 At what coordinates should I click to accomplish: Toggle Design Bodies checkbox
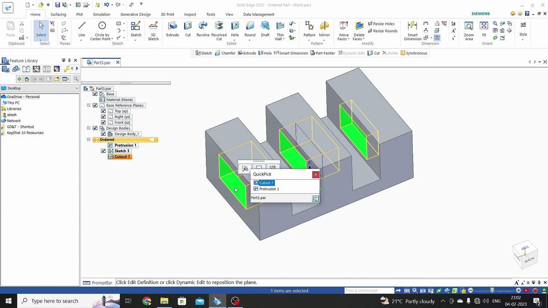(x=95, y=128)
